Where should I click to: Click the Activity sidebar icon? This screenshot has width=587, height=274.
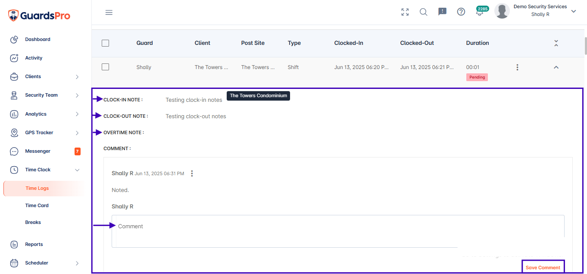pyautogui.click(x=14, y=58)
